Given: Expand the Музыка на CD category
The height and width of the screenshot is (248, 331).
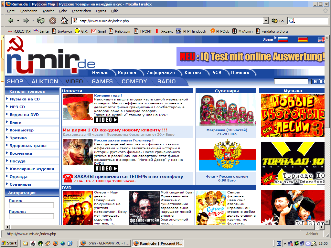Looking at the screenshot, I should click(25, 99).
